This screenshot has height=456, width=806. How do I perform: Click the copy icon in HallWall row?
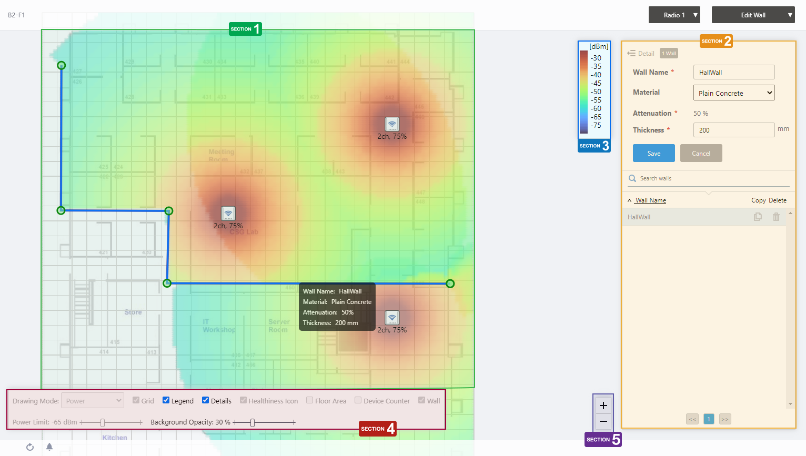758,217
